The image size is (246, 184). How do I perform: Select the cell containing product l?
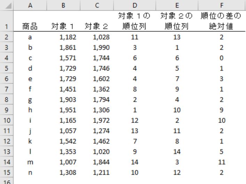(x=30, y=151)
